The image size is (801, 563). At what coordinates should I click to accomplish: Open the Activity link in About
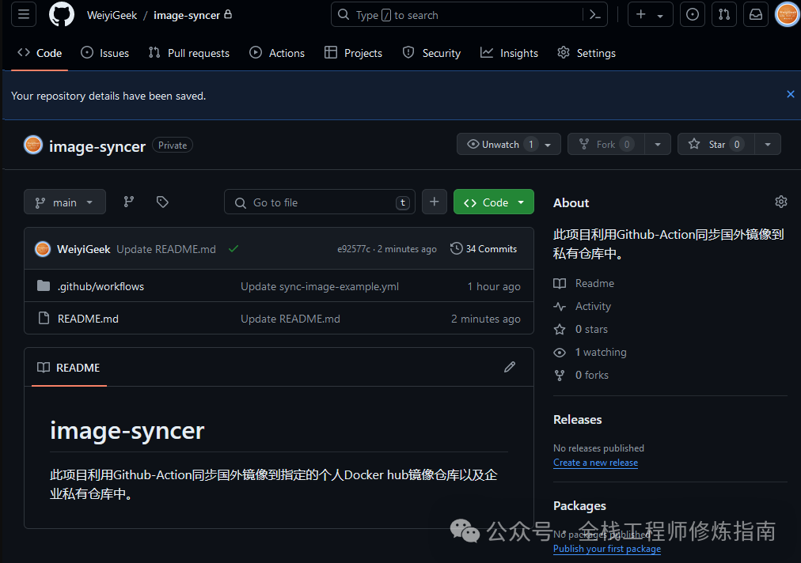point(583,306)
